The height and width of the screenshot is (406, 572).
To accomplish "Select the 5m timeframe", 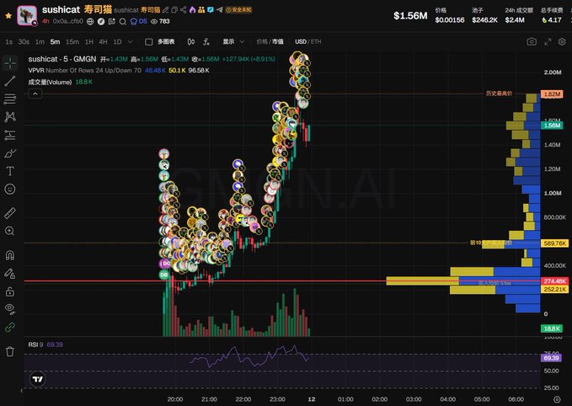I will (55, 42).
